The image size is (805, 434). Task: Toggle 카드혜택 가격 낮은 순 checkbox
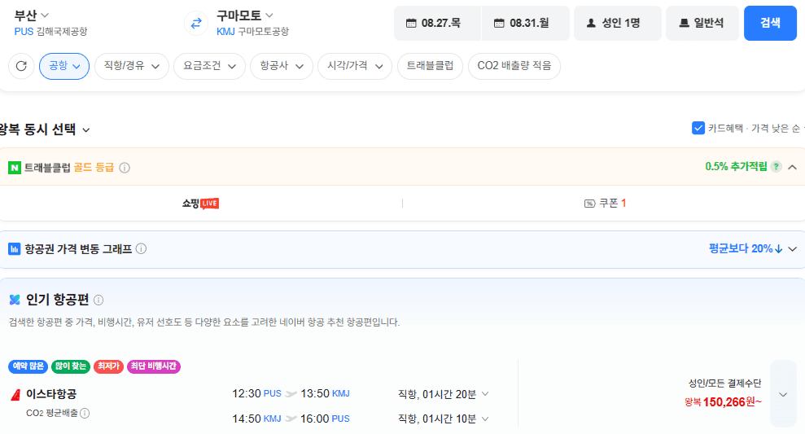click(698, 128)
